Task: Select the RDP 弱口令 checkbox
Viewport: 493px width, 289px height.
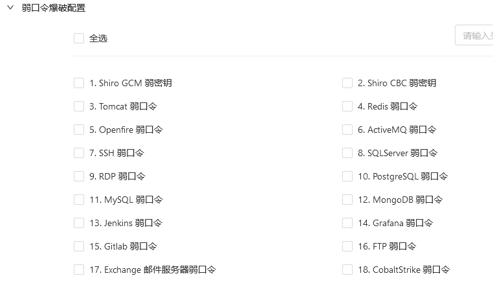Action: pyautogui.click(x=79, y=176)
